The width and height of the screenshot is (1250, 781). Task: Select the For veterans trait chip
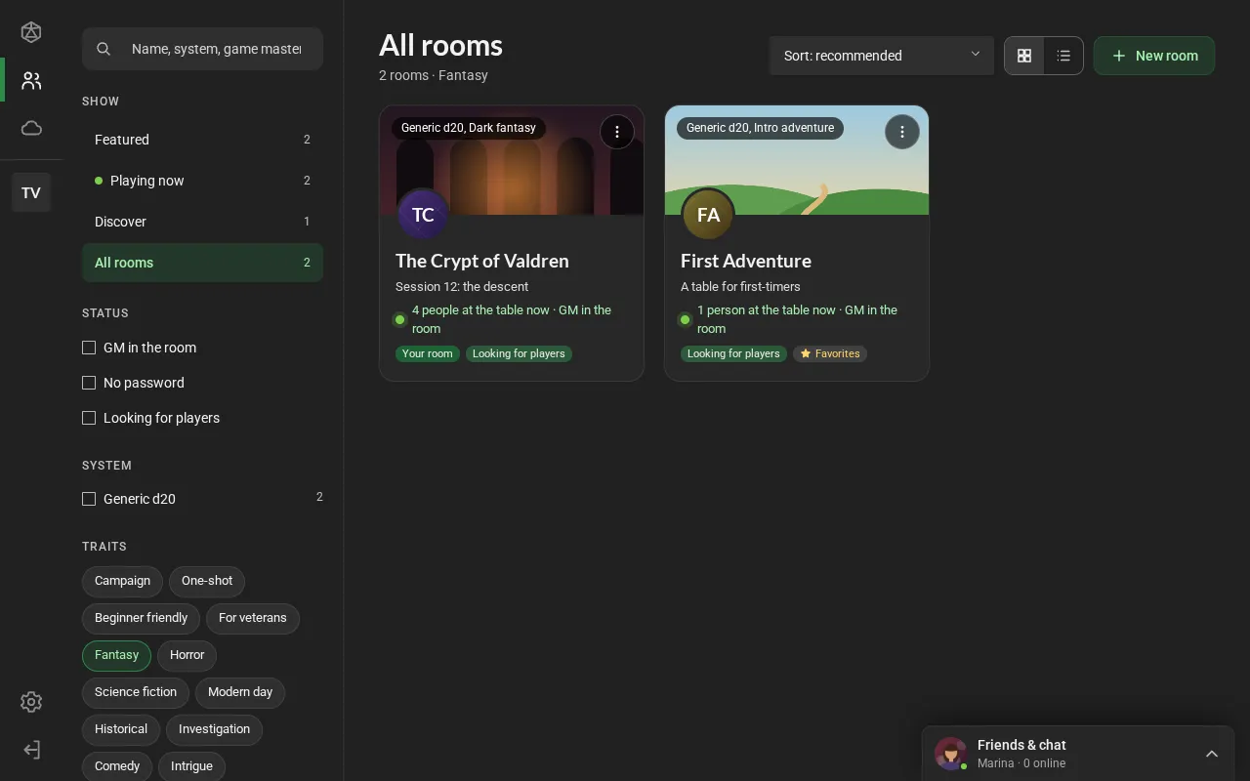253,618
